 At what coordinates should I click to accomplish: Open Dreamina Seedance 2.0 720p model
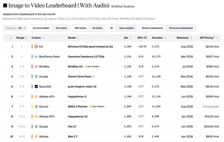coord(86,56)
